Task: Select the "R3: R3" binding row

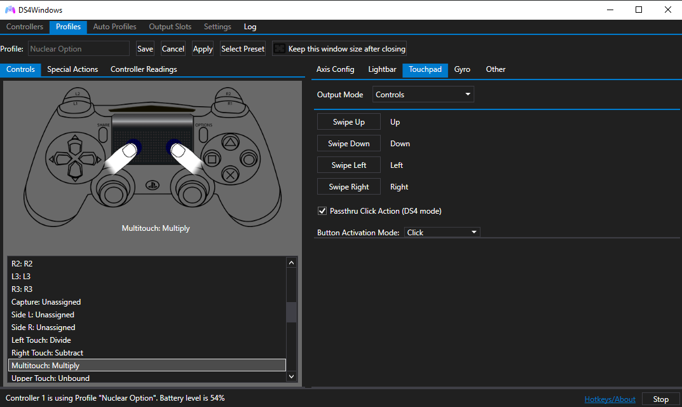Action: click(147, 289)
